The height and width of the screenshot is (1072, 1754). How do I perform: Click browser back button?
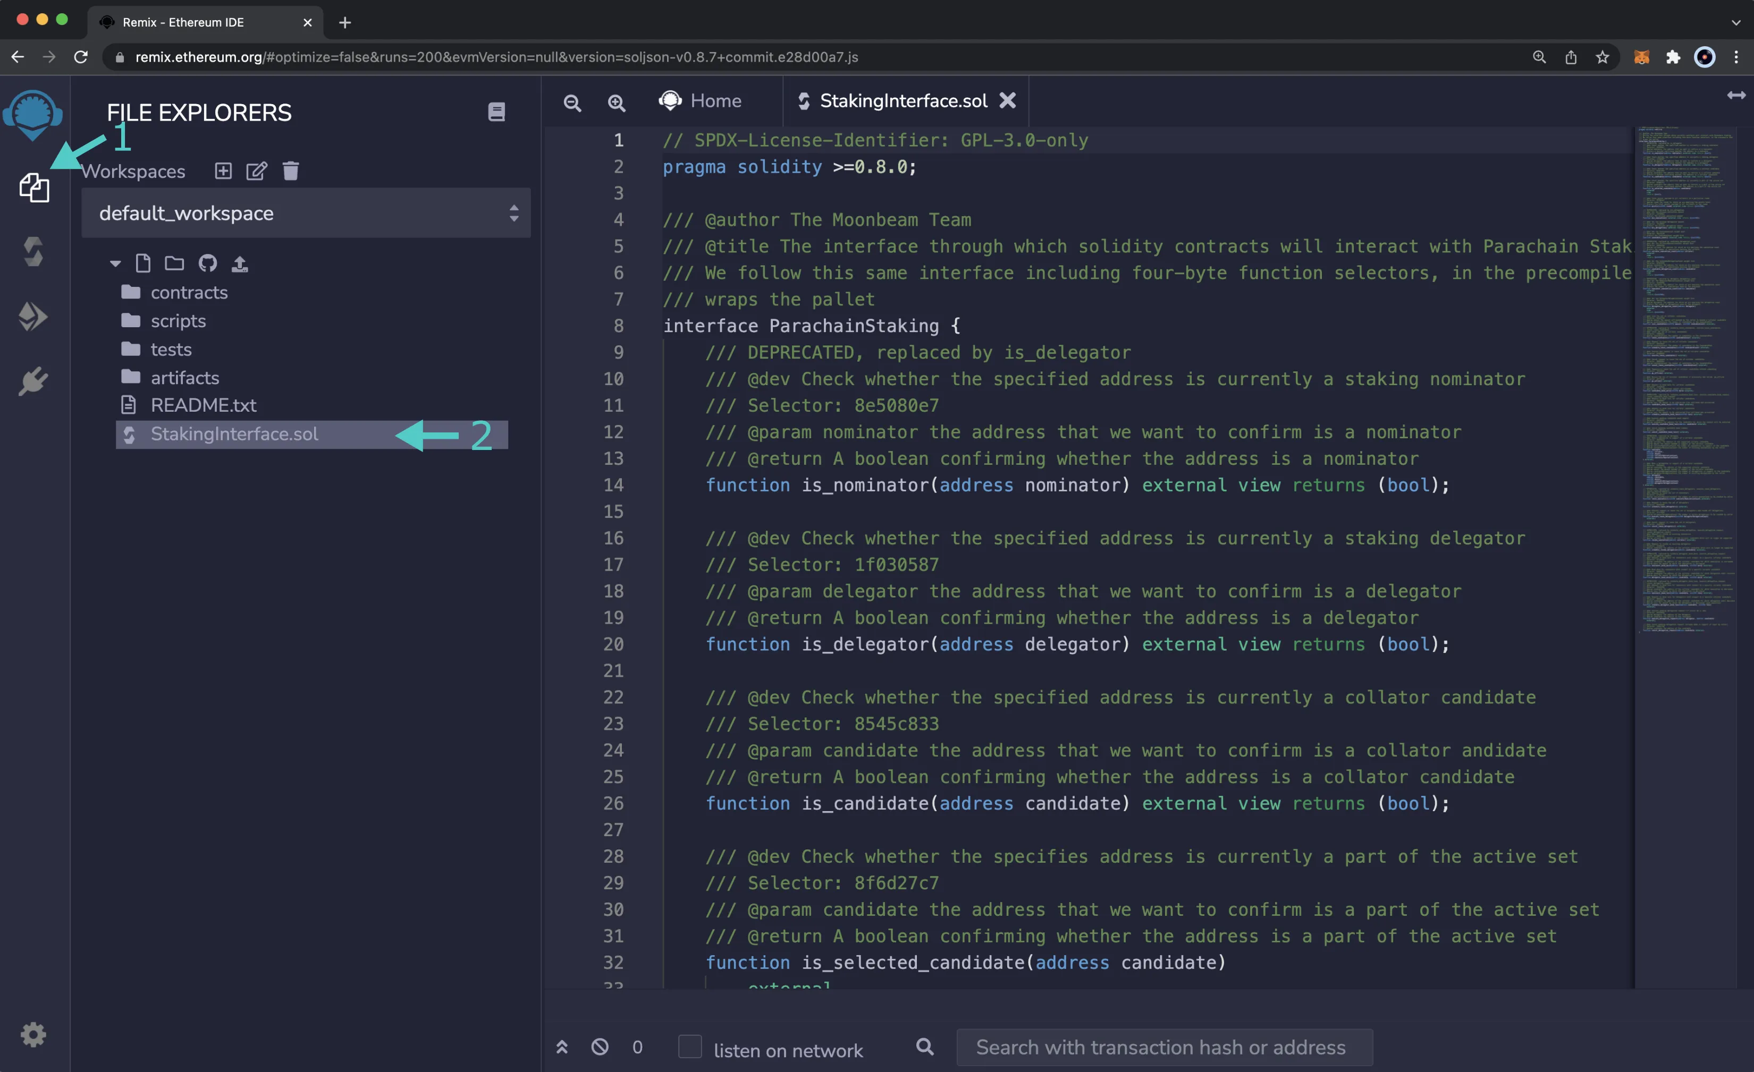point(18,57)
